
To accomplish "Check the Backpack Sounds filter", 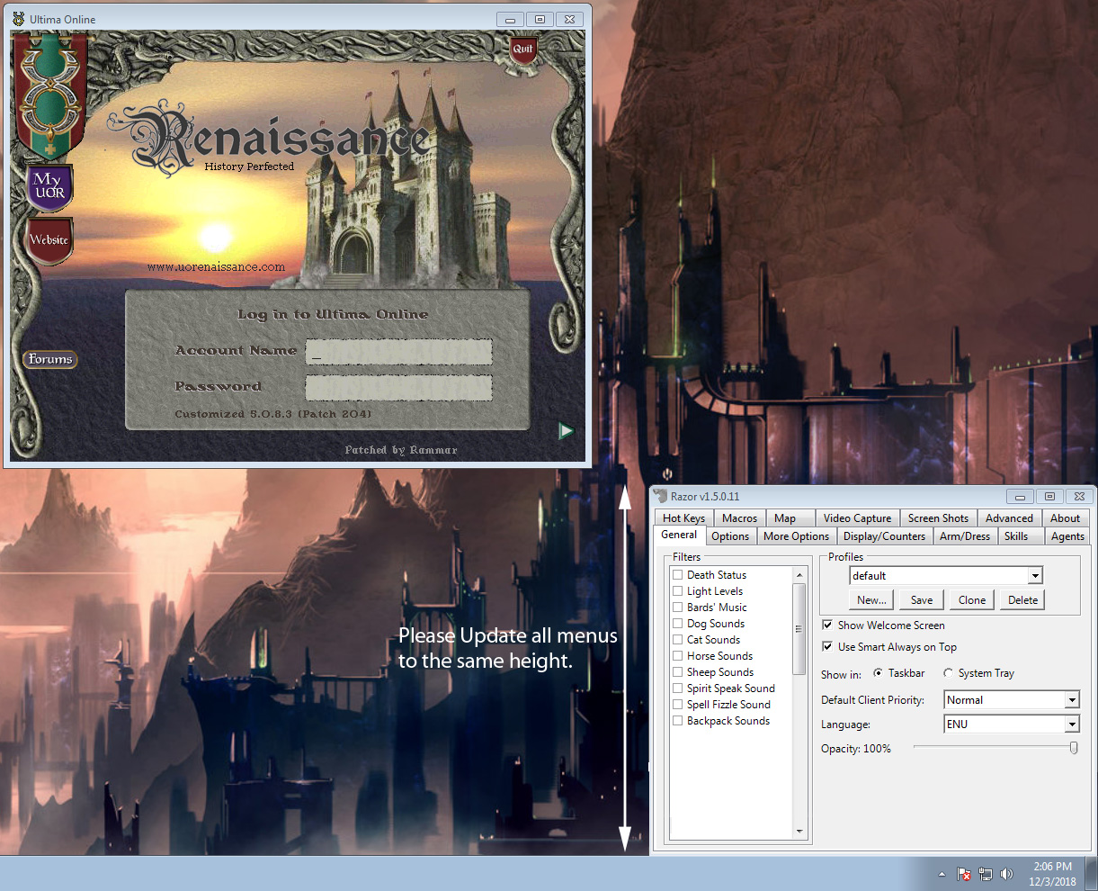I will point(678,721).
